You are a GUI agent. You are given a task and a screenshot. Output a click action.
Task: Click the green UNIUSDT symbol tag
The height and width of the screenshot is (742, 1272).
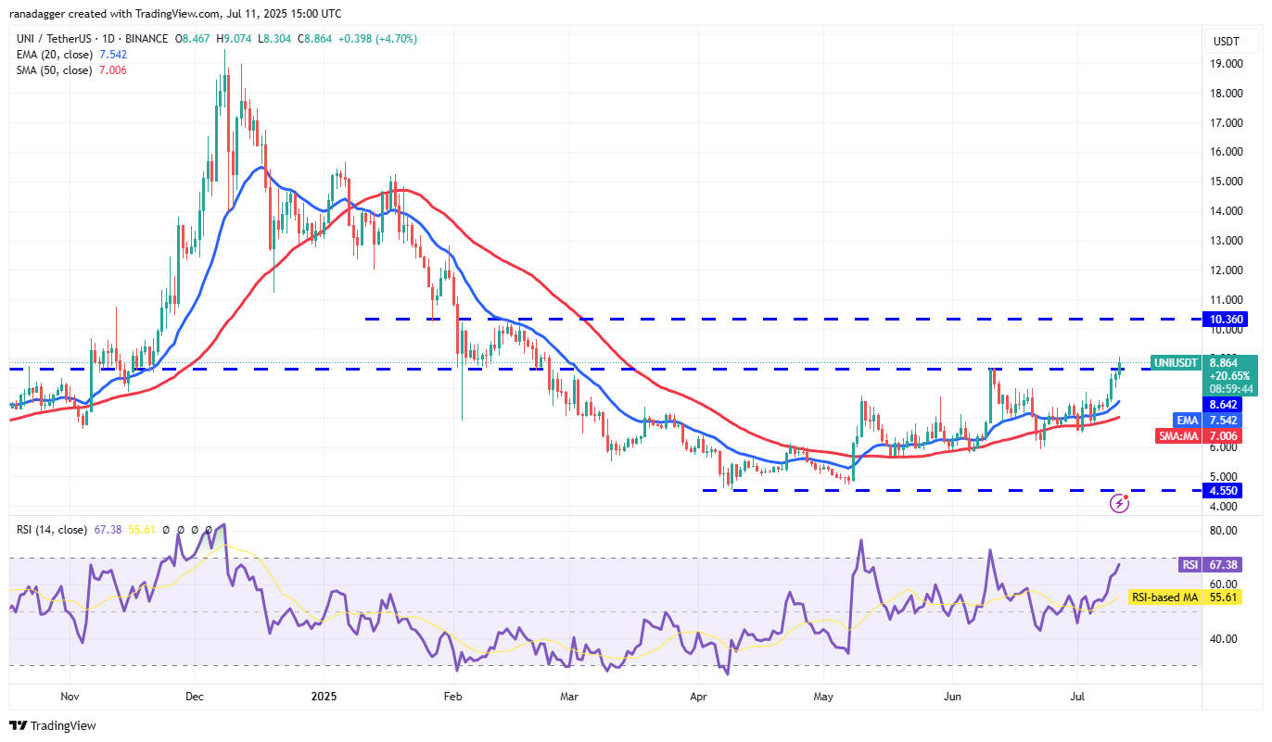point(1176,363)
